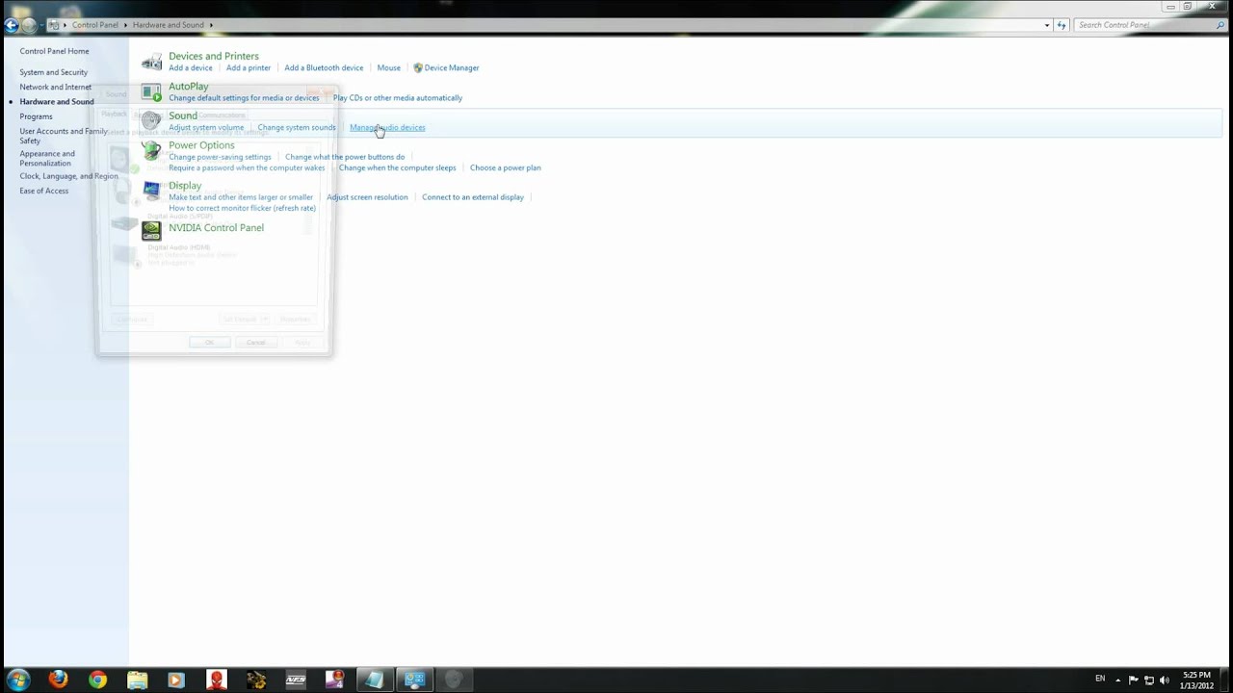The width and height of the screenshot is (1233, 693).
Task: Click the Action Center flag tray icon
Action: (1134, 680)
